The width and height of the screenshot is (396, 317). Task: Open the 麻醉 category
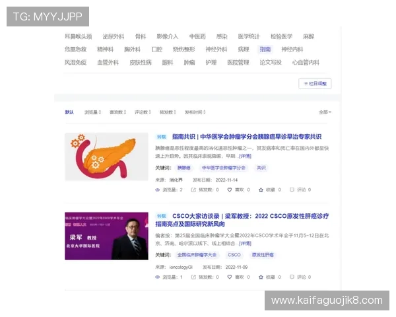click(308, 36)
